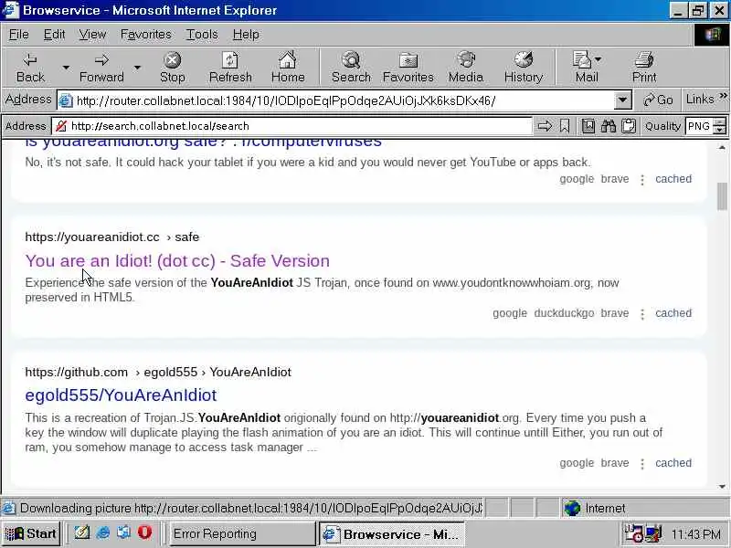
Task: Go to the Home page button
Action: pyautogui.click(x=288, y=68)
